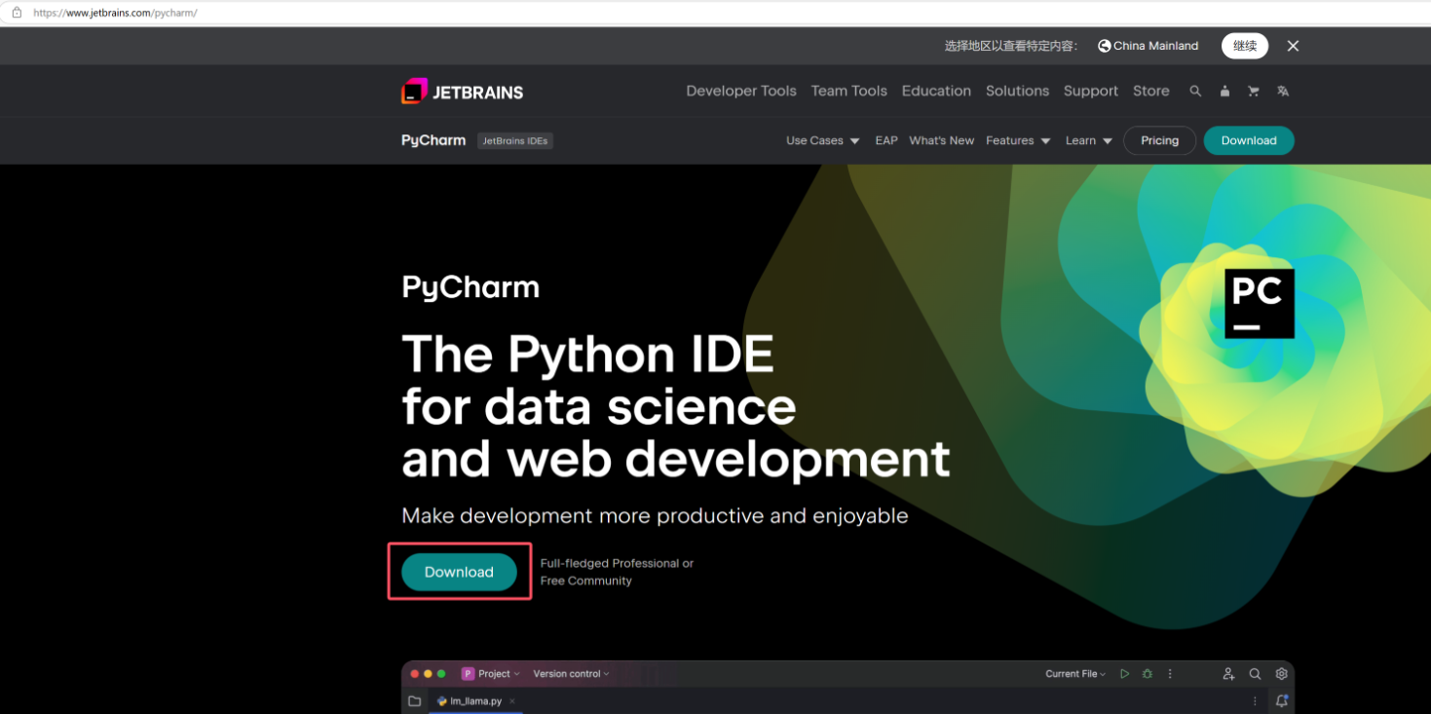Click the search icon in IDE preview
Screen dimensions: 1431x714
point(1255,674)
